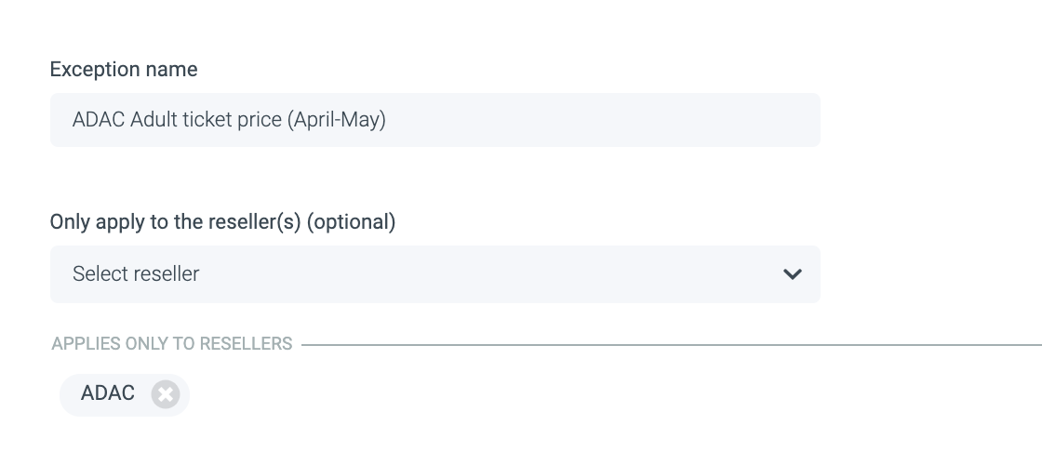The width and height of the screenshot is (1042, 465).
Task: Click the ADAC reseller tag label
Action: click(x=108, y=393)
